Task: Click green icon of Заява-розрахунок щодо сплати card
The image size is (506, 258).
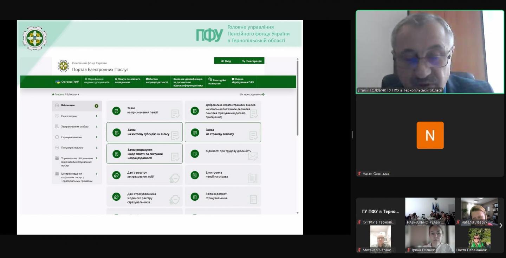Action: (x=116, y=154)
